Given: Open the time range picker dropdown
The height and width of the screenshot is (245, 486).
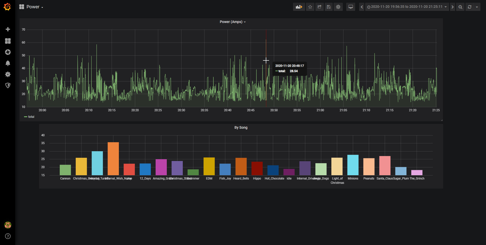Looking at the screenshot, I should pos(407,7).
